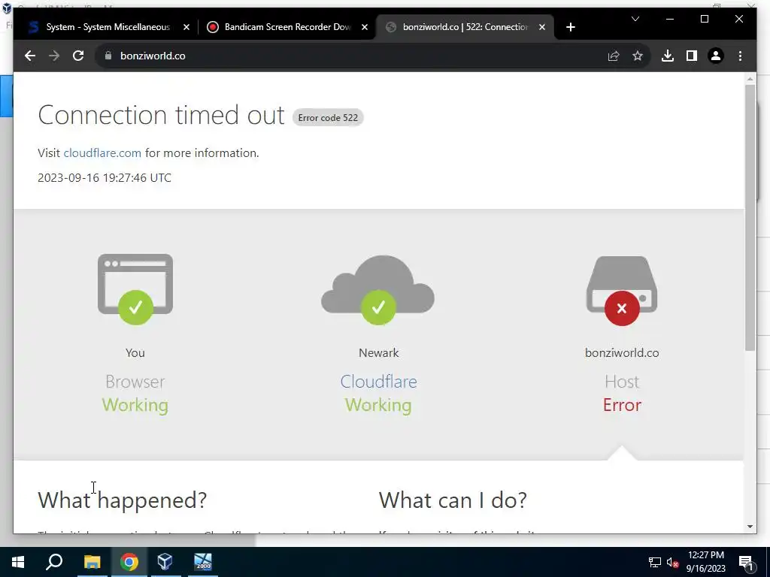770x577 pixels.
Task: View site info via padlock icon
Action: click(x=108, y=56)
